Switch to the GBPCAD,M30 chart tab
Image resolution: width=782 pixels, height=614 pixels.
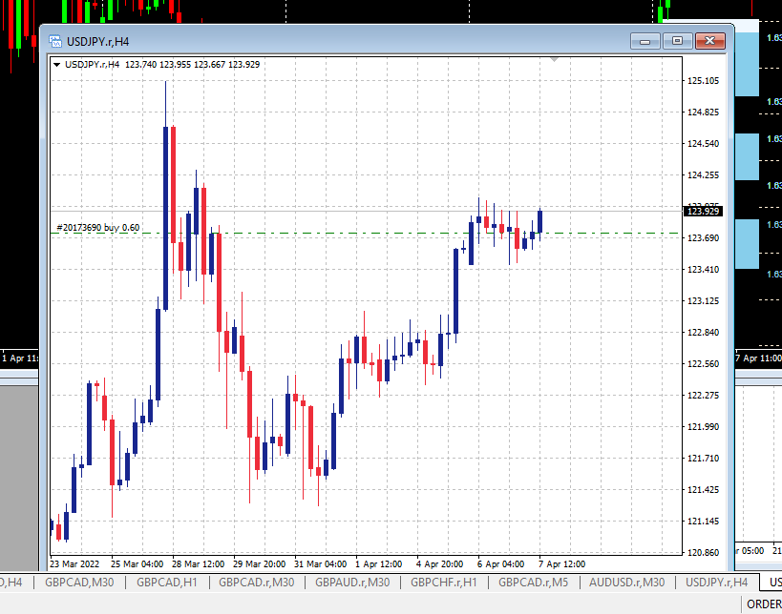click(x=79, y=583)
